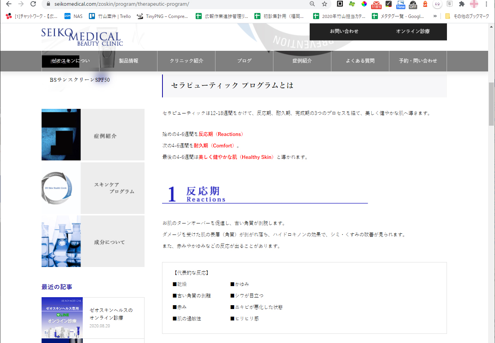
Task: Open the 製品情報 nav menu
Action: 129,61
